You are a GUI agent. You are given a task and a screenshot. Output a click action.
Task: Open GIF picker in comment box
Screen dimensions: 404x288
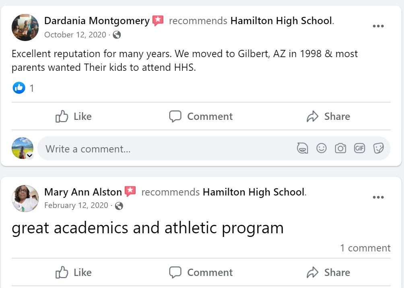pos(359,148)
